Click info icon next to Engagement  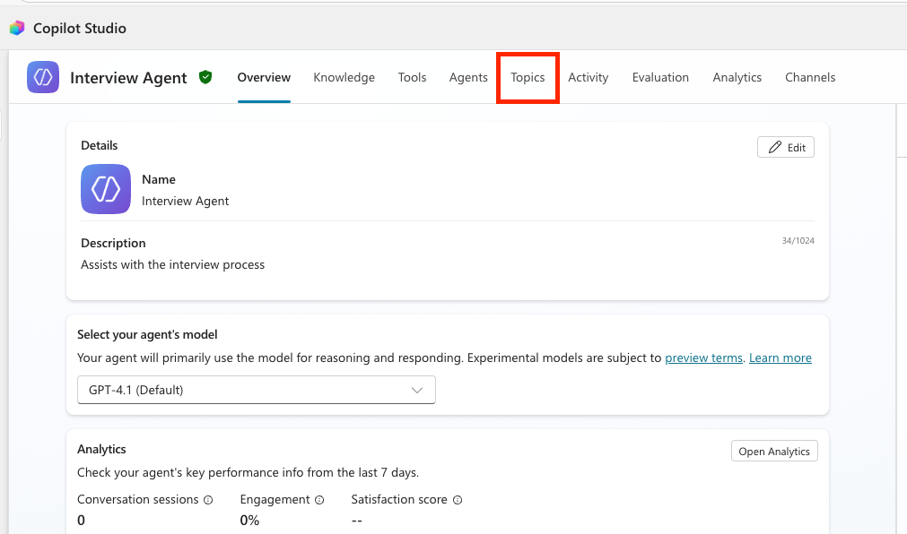coord(320,500)
